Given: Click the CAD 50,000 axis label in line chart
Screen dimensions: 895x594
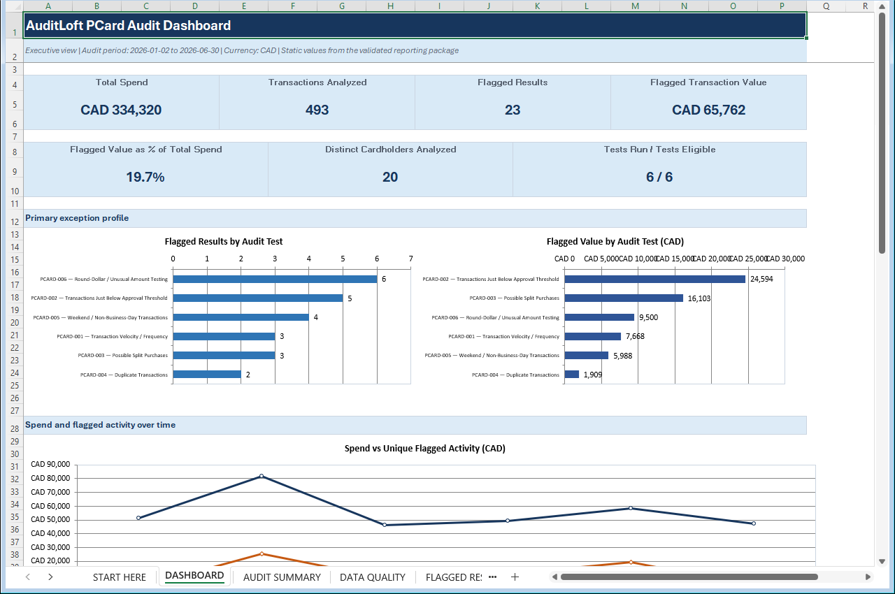Looking at the screenshot, I should point(50,519).
